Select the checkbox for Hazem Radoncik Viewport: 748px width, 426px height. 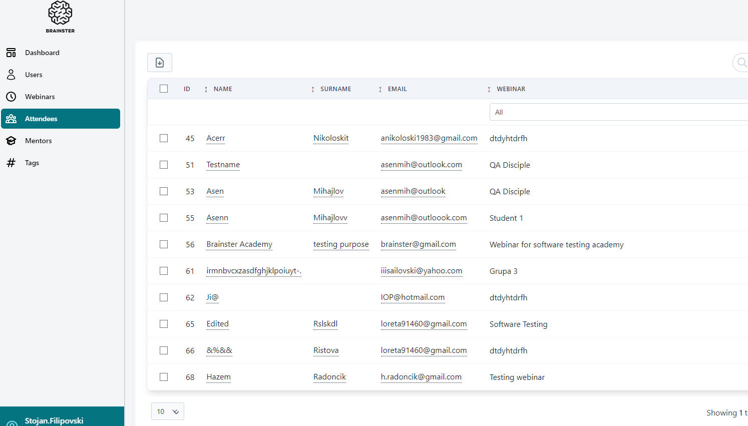click(164, 377)
